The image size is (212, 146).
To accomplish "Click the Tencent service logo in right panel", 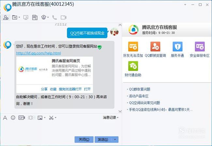I will coord(133,30).
